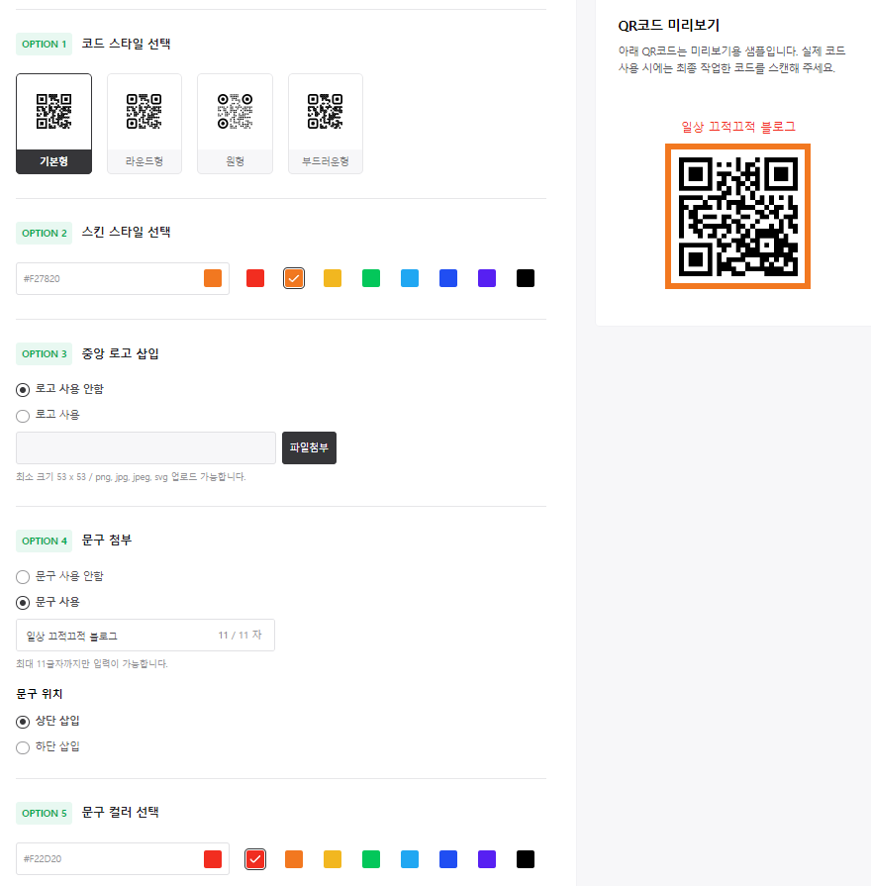Select the 문구 사용 안함 radio button
The image size is (871, 886).
click(23, 577)
